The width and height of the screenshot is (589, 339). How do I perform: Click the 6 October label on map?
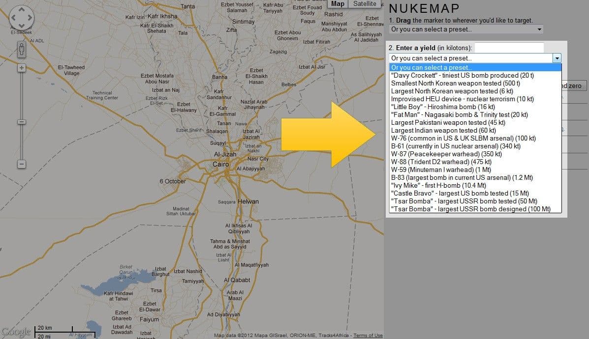point(172,181)
